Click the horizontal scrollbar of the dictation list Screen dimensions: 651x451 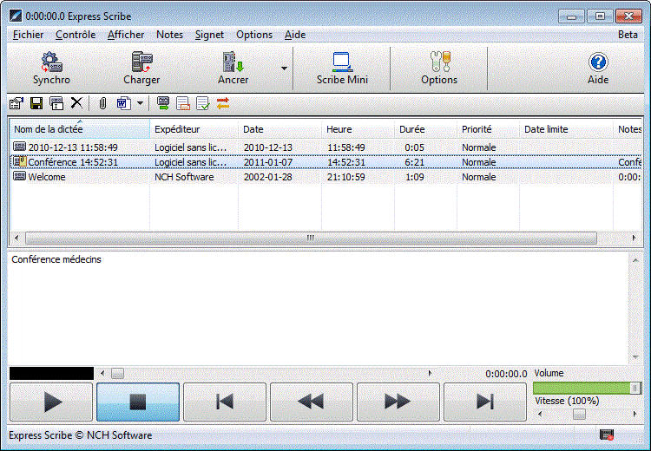click(x=311, y=238)
